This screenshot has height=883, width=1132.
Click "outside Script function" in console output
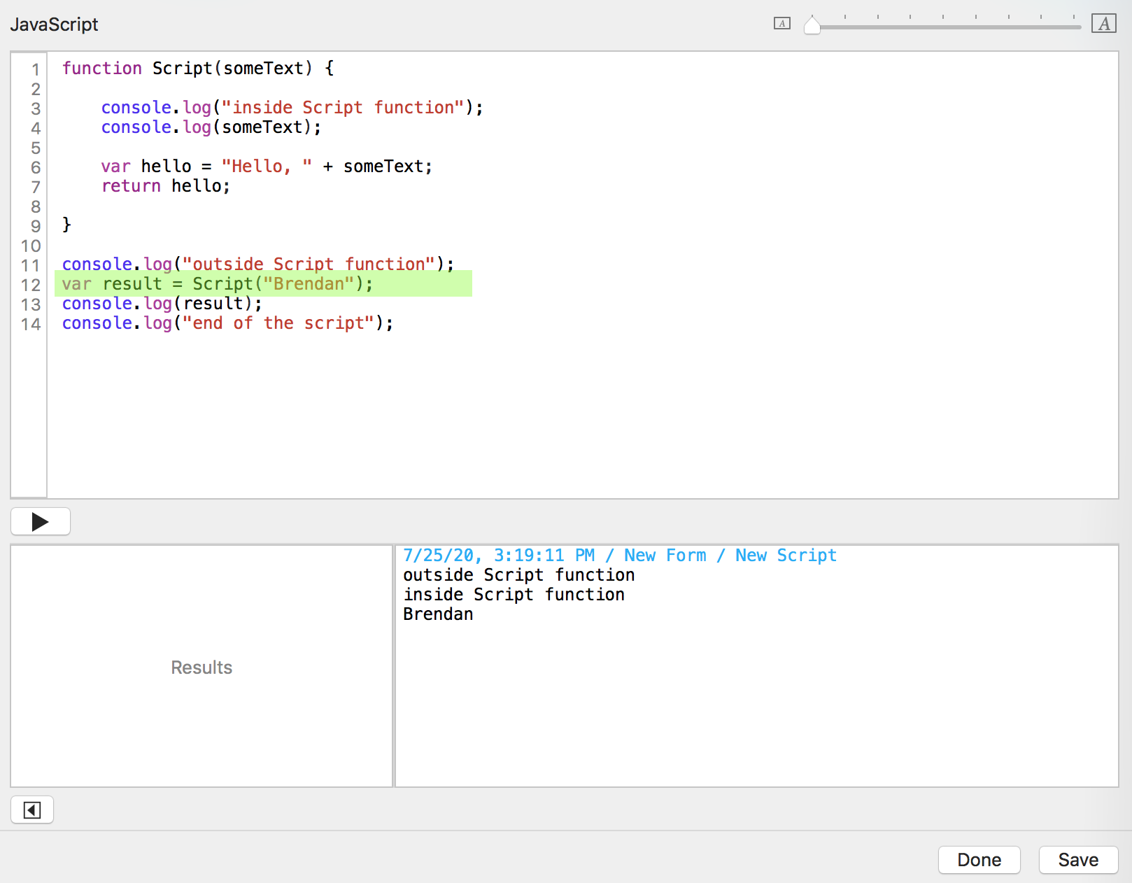518,575
